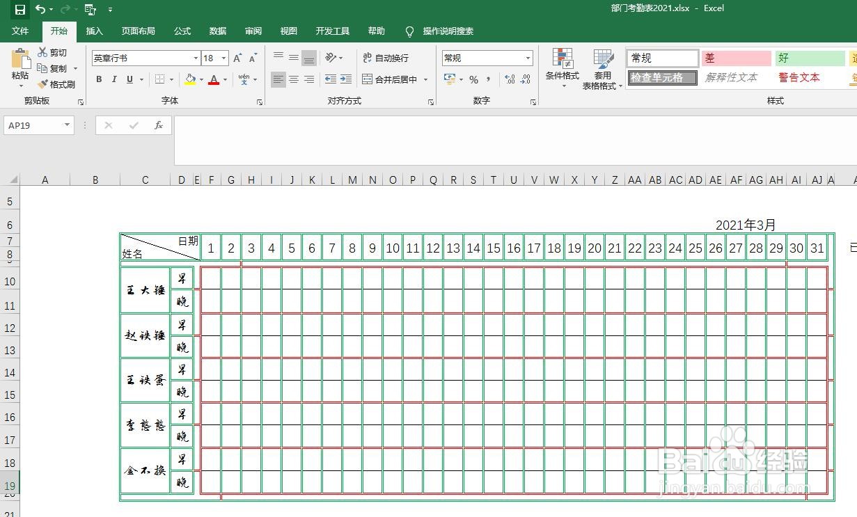Click the decrease decimal icon
Screen dimensions: 857x517
[x=526, y=79]
